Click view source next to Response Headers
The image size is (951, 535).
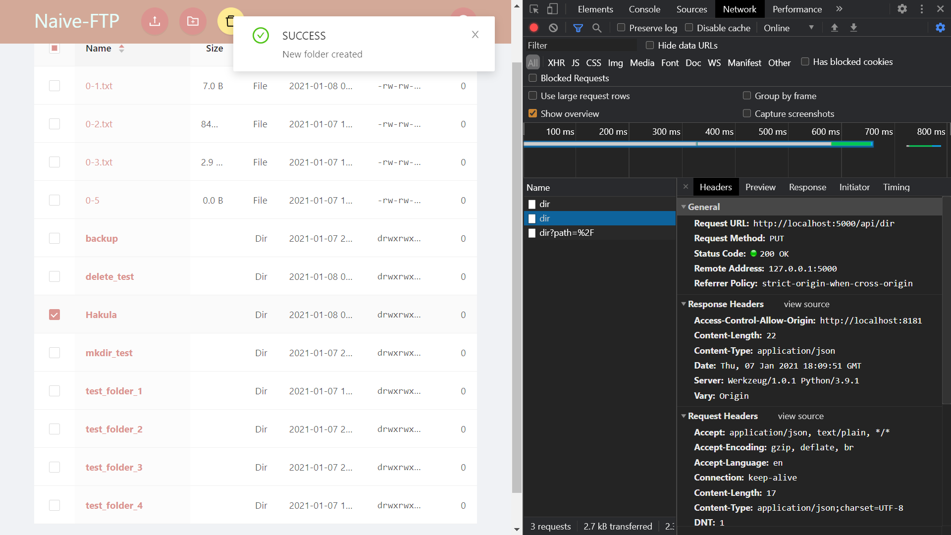(806, 304)
